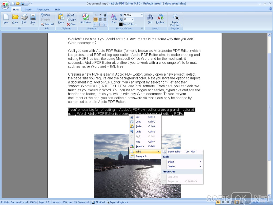Viewport: 273px width, 205px height.
Task: Toggle Underline formatting
Action: (105, 15)
